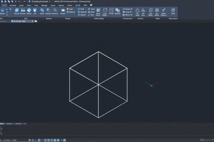This screenshot has height=142, width=214.
Task: Select the Sphere tool
Action: pyautogui.click(x=2, y=11)
